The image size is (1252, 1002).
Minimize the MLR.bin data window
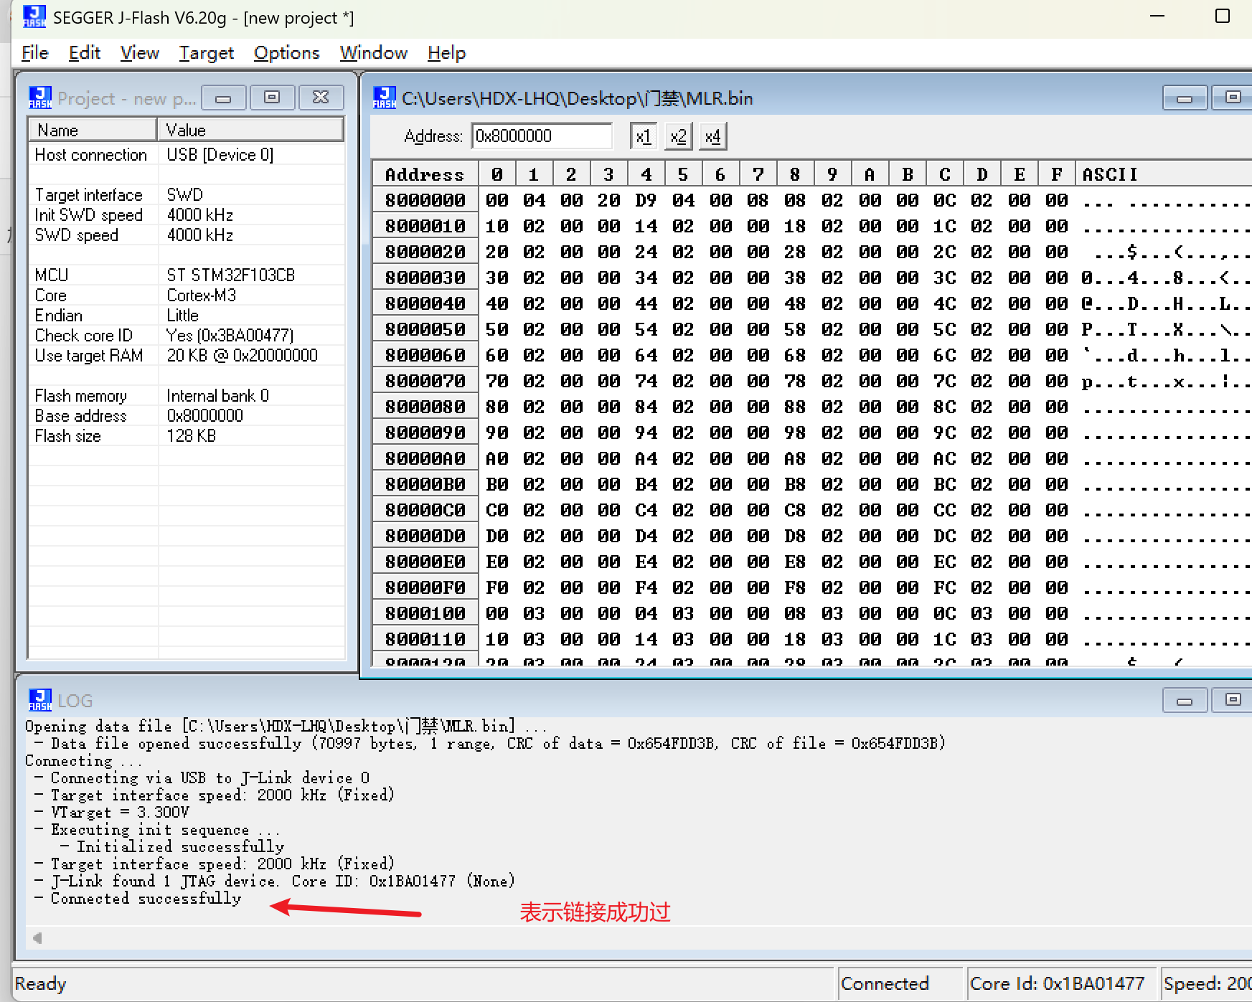pos(1185,98)
